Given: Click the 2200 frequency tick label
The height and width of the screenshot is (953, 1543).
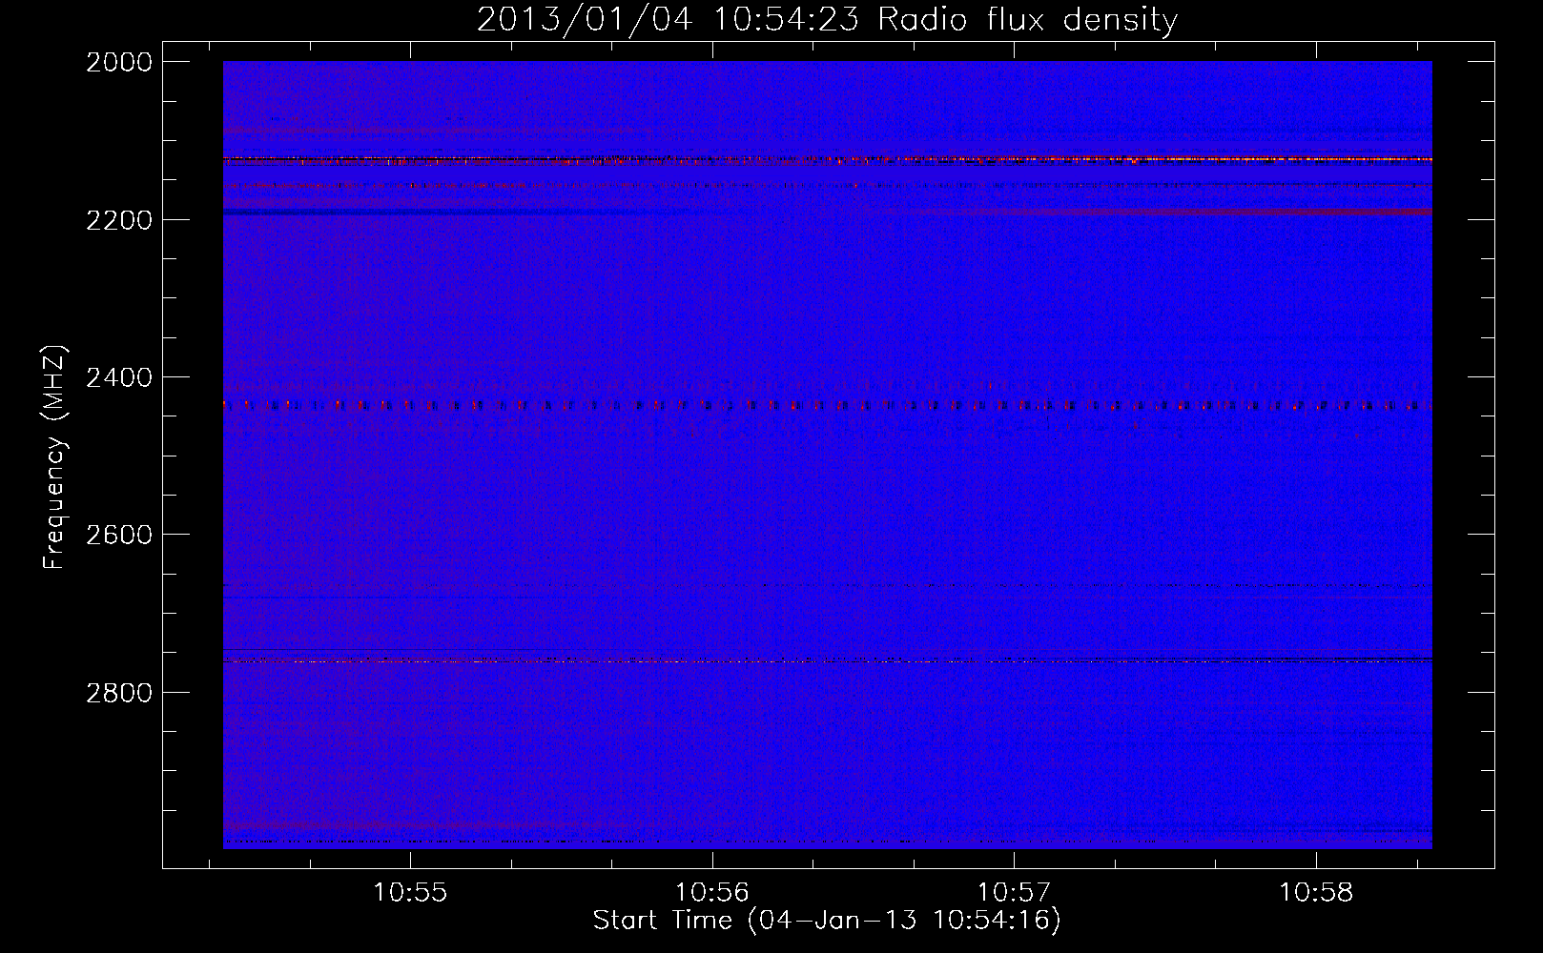Looking at the screenshot, I should click(x=119, y=220).
